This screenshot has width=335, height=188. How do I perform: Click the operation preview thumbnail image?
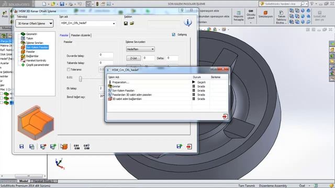(x=36, y=123)
